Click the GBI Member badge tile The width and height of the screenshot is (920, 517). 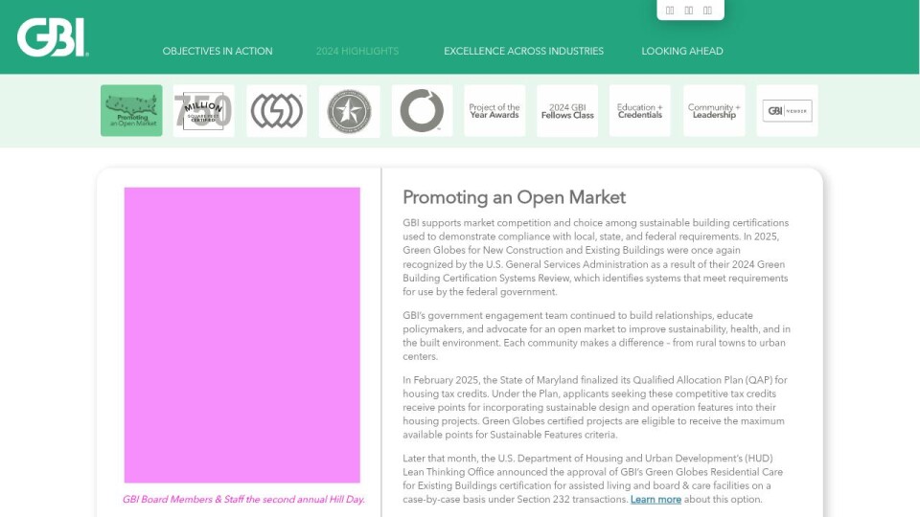[787, 111]
